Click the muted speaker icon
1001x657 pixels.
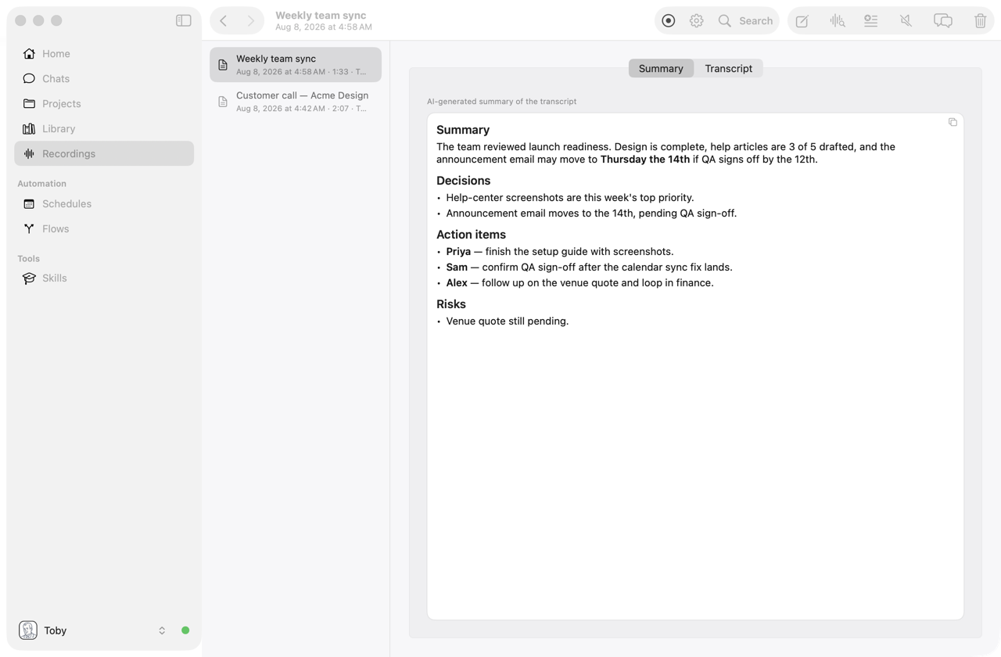[x=906, y=21]
